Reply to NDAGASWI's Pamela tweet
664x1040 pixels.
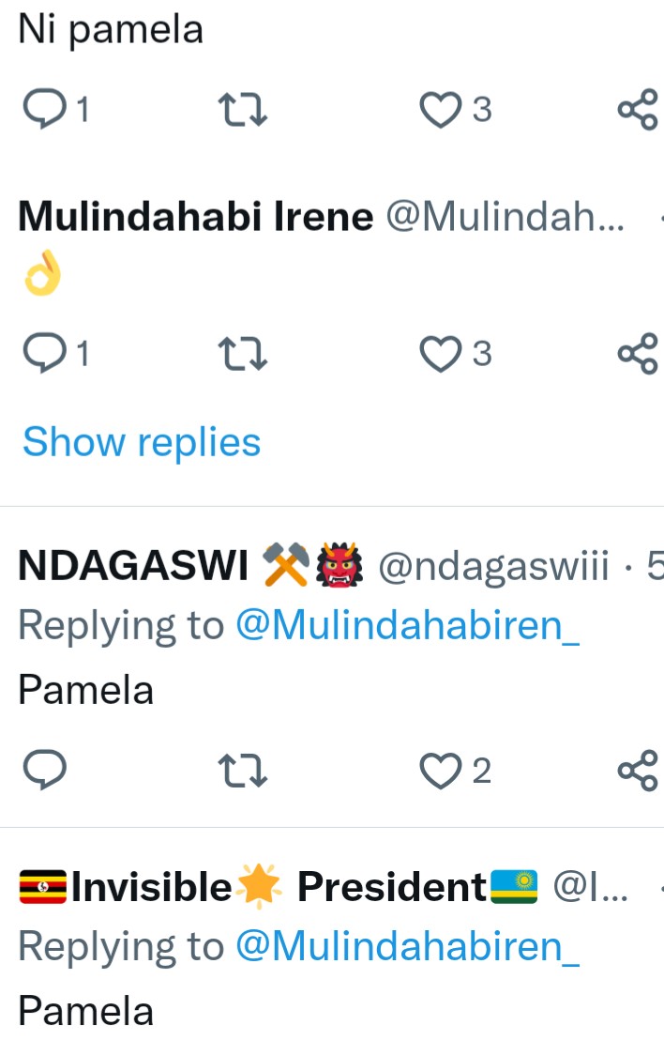pos(43,772)
